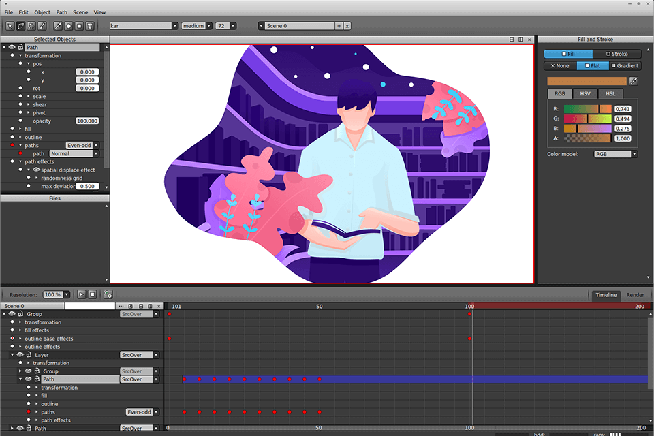Toggle lock on the Layer row

pyautogui.click(x=29, y=355)
